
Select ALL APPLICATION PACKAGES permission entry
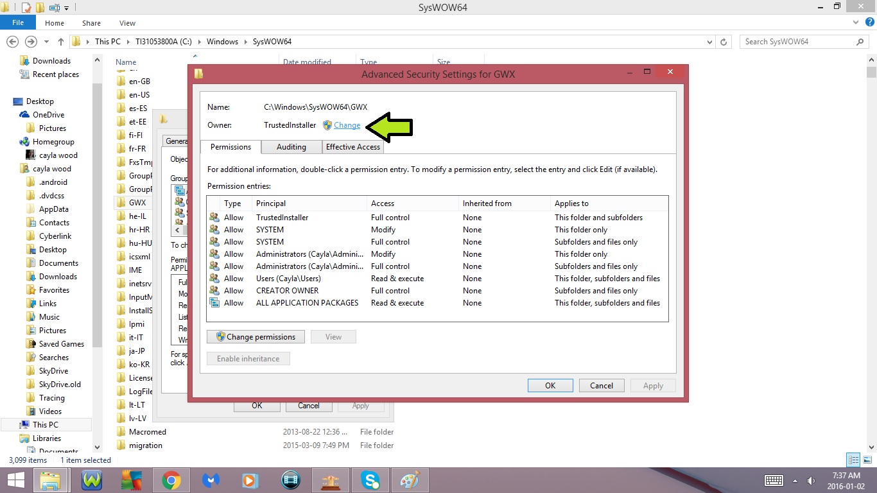point(437,303)
